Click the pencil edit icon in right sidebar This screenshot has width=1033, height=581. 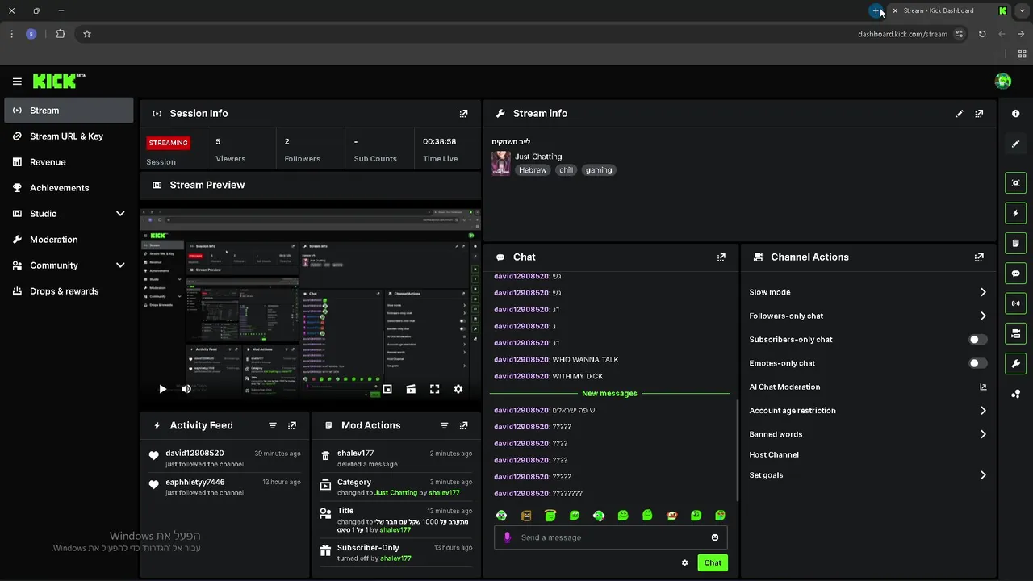(x=1016, y=144)
